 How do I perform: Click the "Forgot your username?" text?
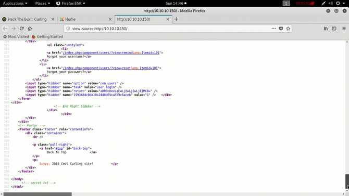click(x=65, y=57)
